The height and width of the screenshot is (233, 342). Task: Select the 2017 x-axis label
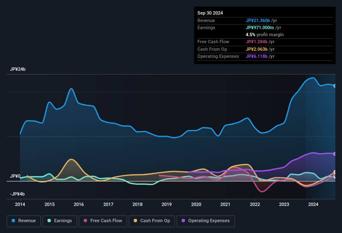click(x=108, y=204)
